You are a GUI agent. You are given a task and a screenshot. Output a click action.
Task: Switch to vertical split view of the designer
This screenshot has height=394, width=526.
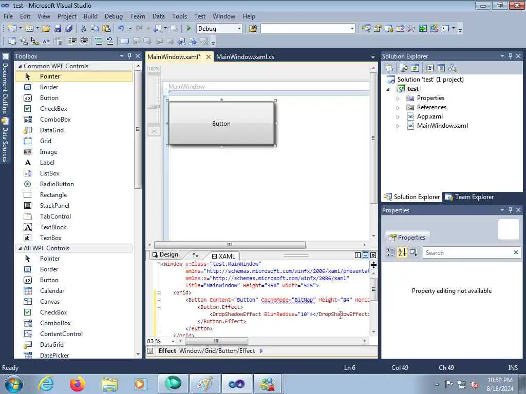pyautogui.click(x=358, y=255)
